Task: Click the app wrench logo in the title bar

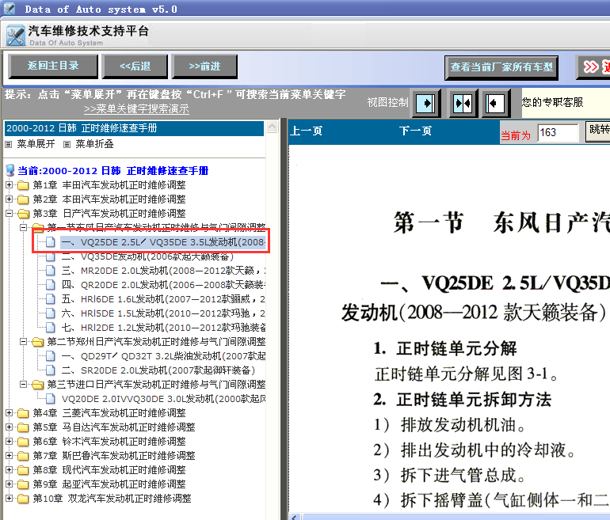Action: click(x=10, y=8)
